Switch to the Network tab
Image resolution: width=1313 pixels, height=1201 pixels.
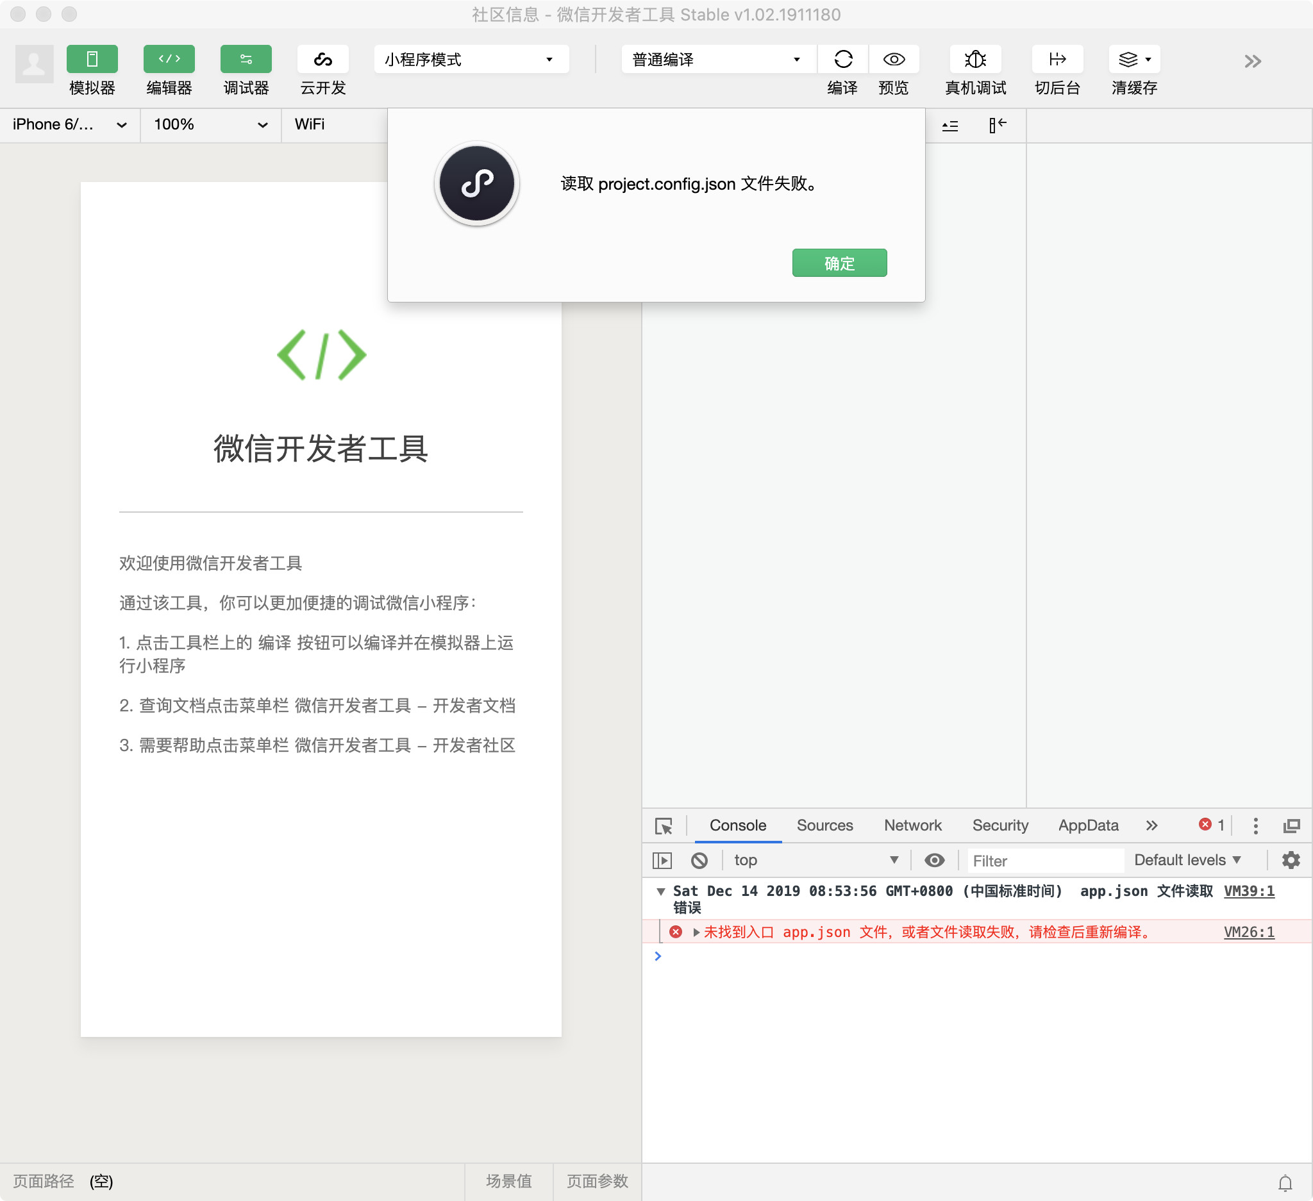[912, 825]
